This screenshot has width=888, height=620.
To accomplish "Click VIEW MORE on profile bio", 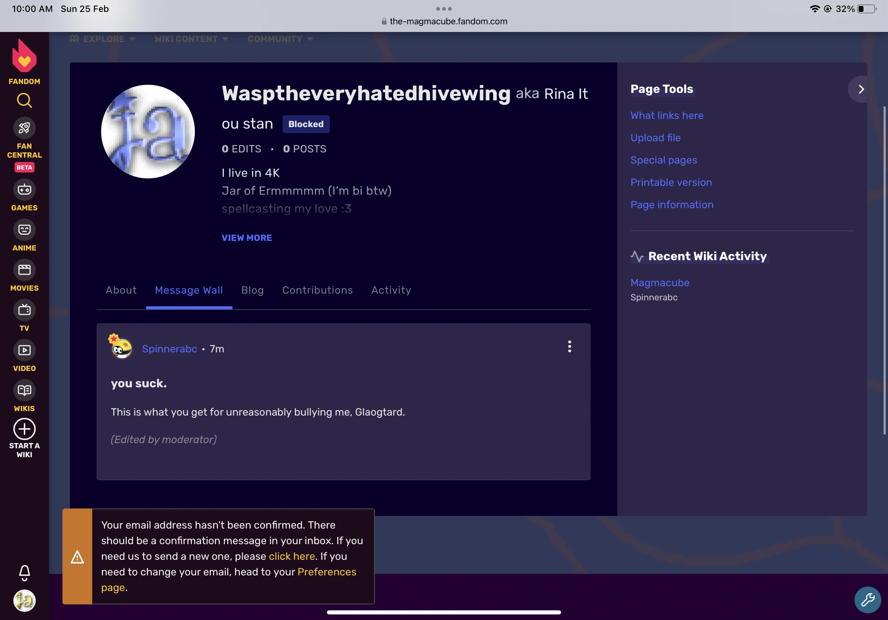I will (x=247, y=238).
